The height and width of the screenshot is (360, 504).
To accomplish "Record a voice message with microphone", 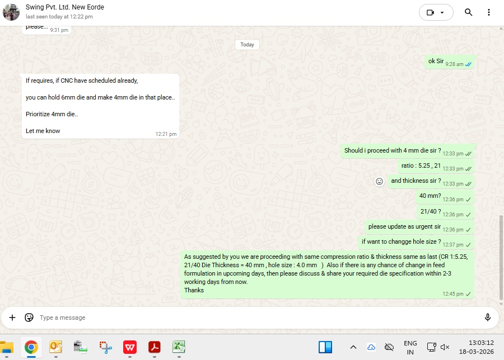I will pyautogui.click(x=488, y=318).
